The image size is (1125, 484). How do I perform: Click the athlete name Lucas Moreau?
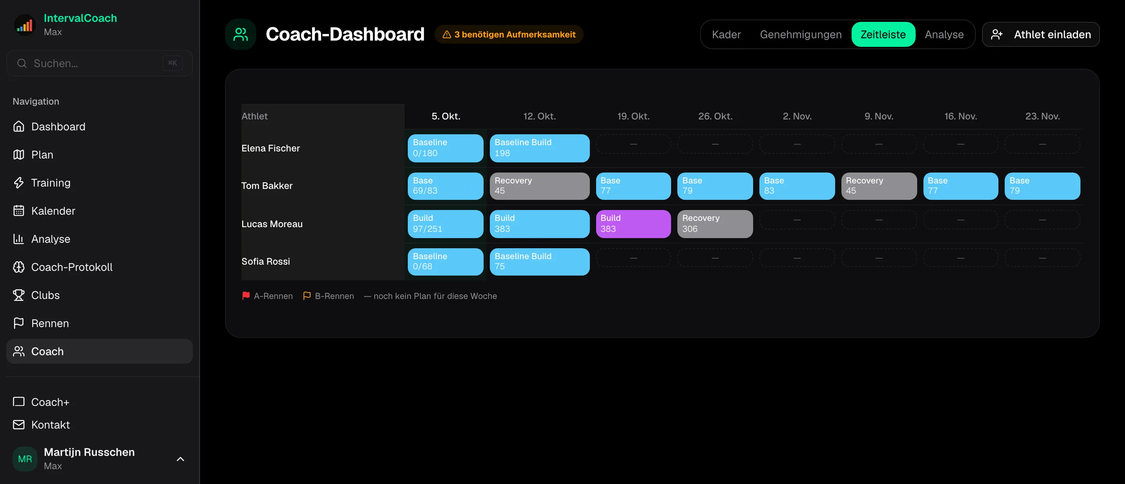click(272, 224)
